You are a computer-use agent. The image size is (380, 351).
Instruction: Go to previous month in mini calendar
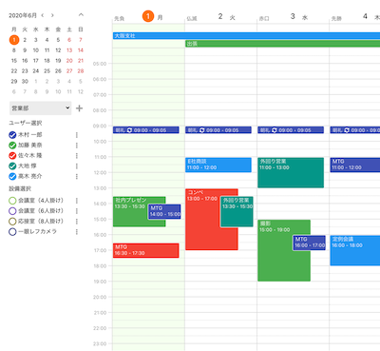(43, 15)
